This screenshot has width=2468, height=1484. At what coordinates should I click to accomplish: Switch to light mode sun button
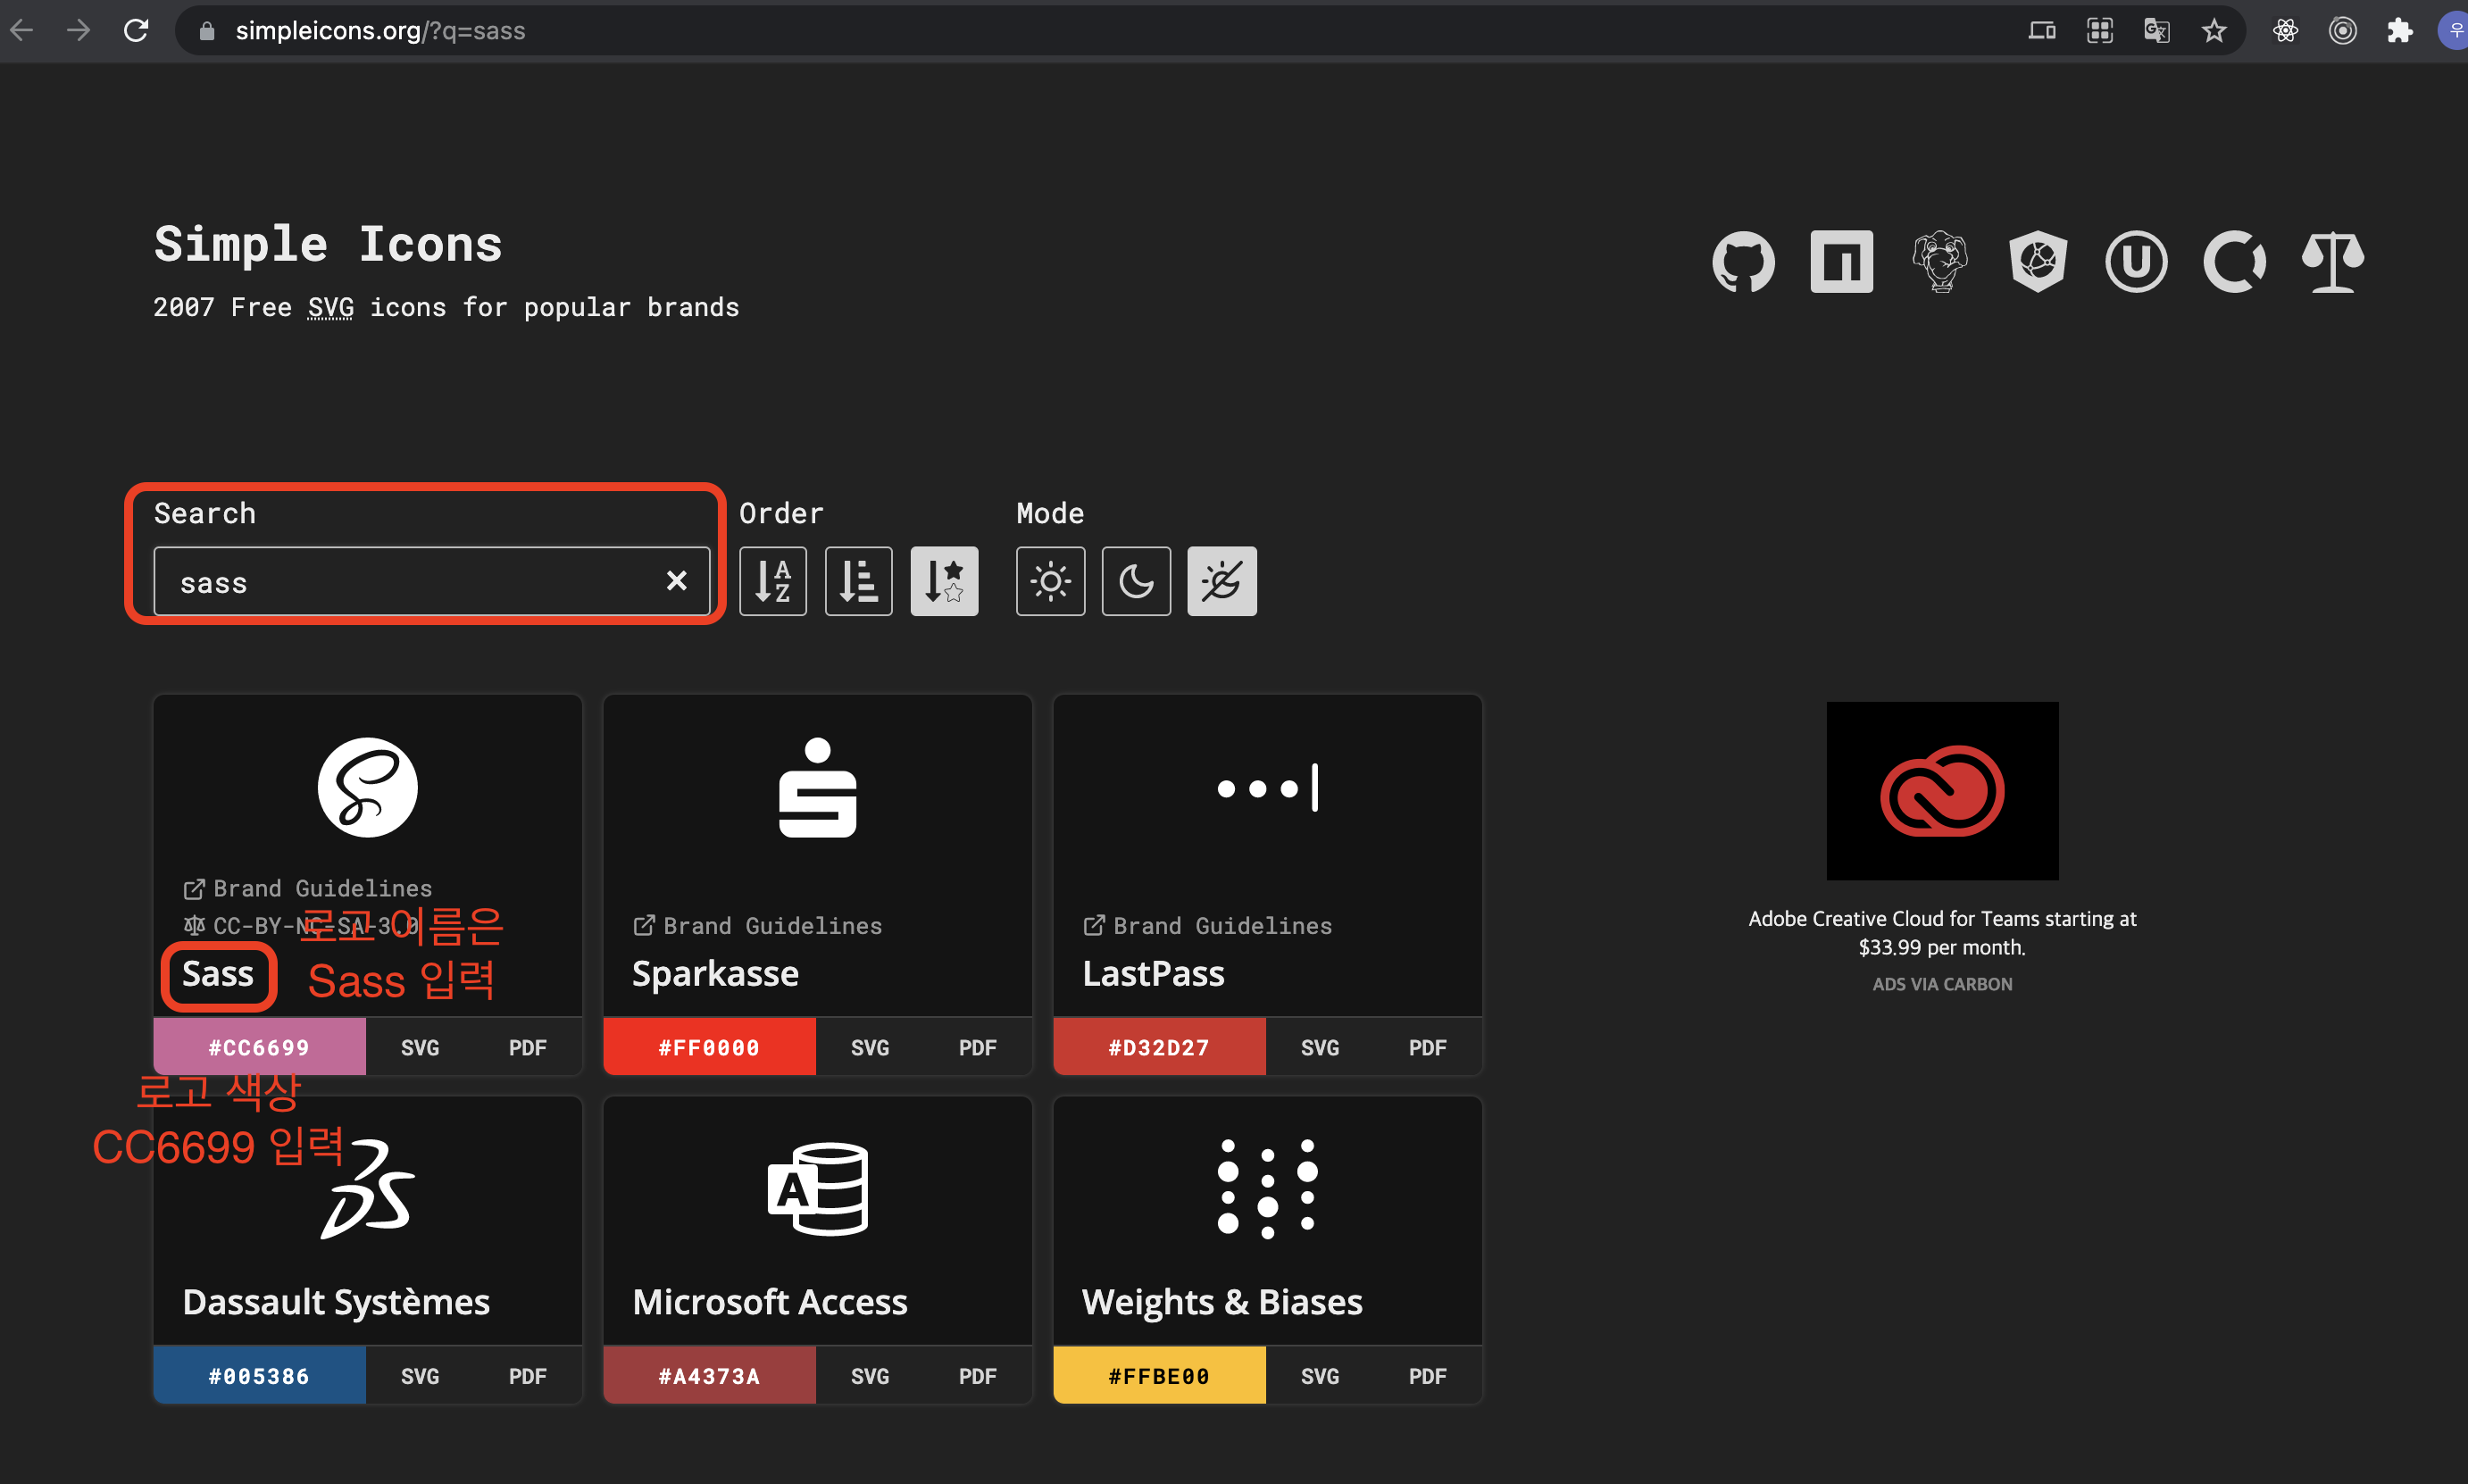coord(1050,581)
